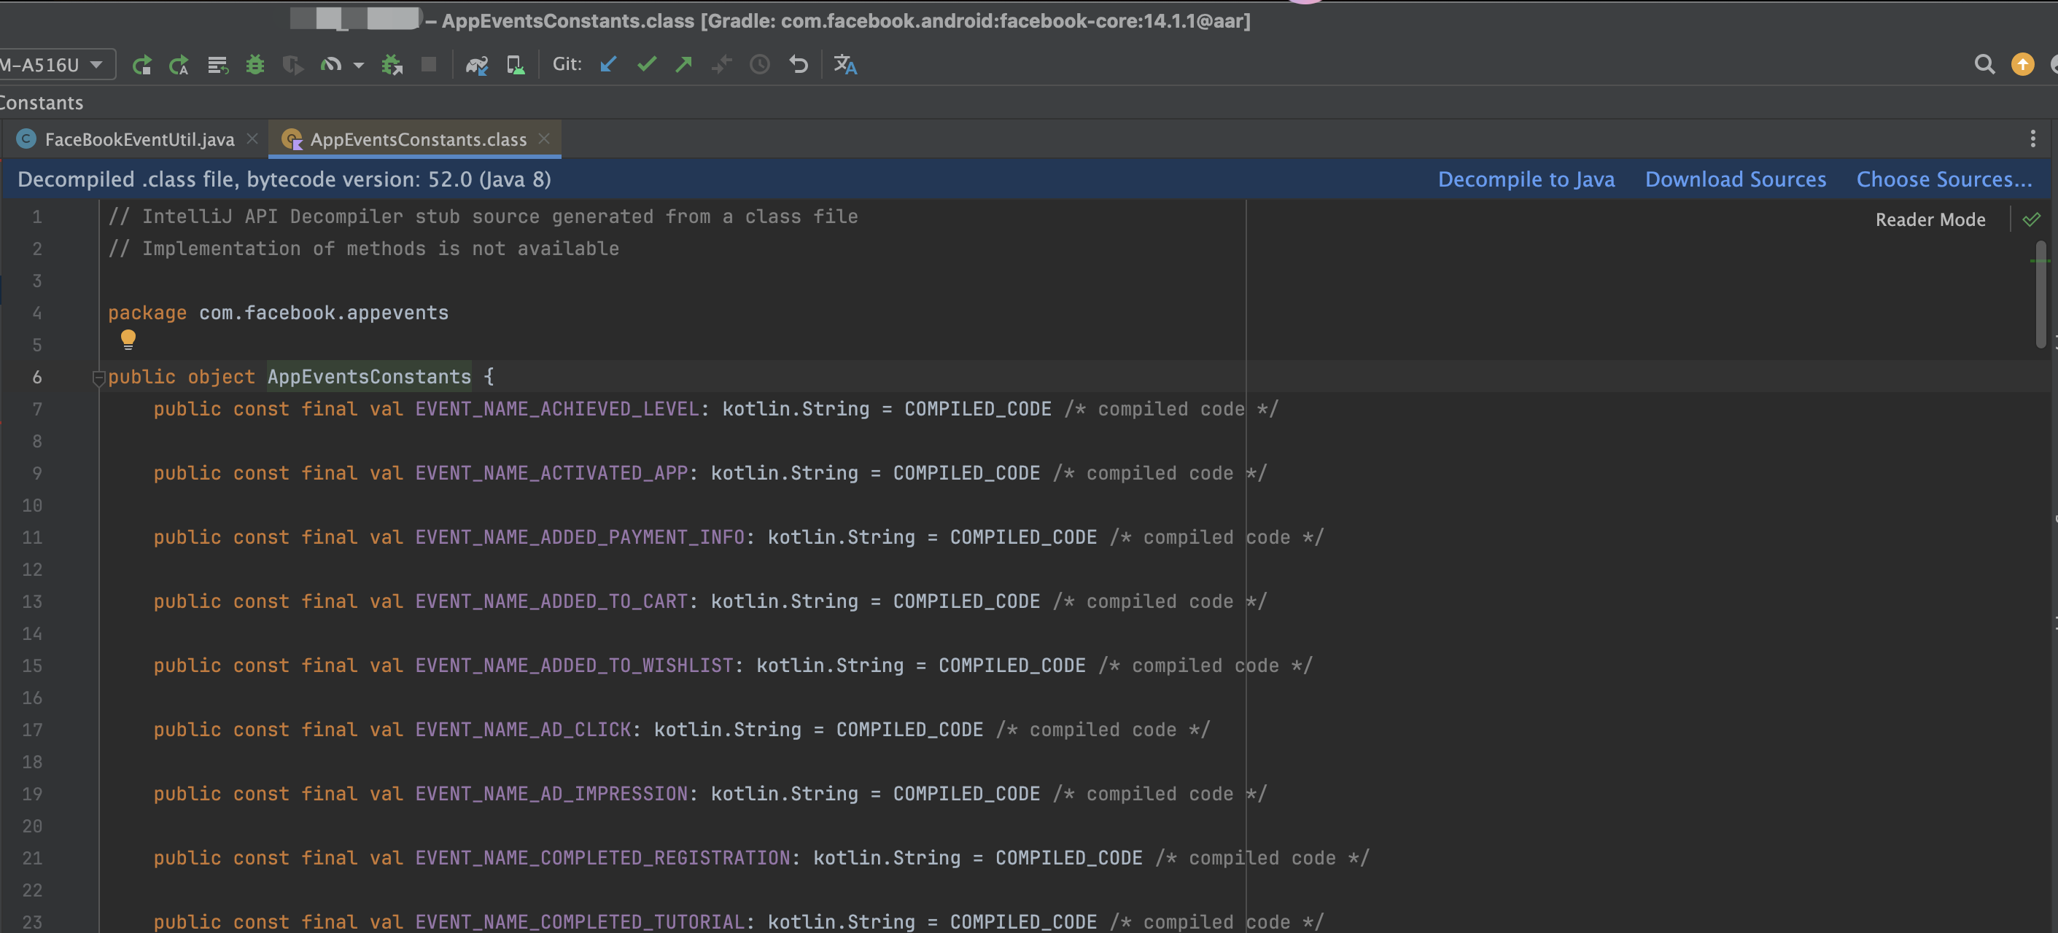Click the Git Commit checkmark icon
Viewport: 2058px width, 933px height.
pyautogui.click(x=646, y=65)
